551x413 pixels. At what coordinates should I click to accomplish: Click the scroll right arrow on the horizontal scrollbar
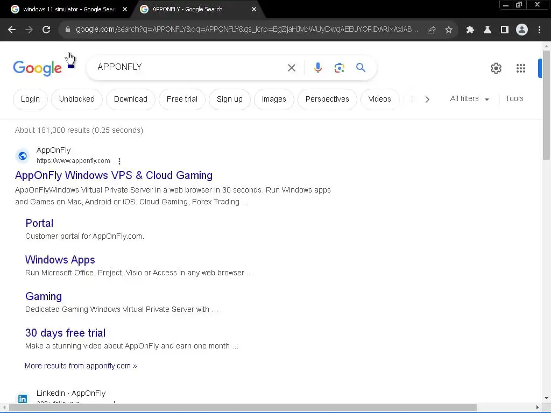(538, 408)
